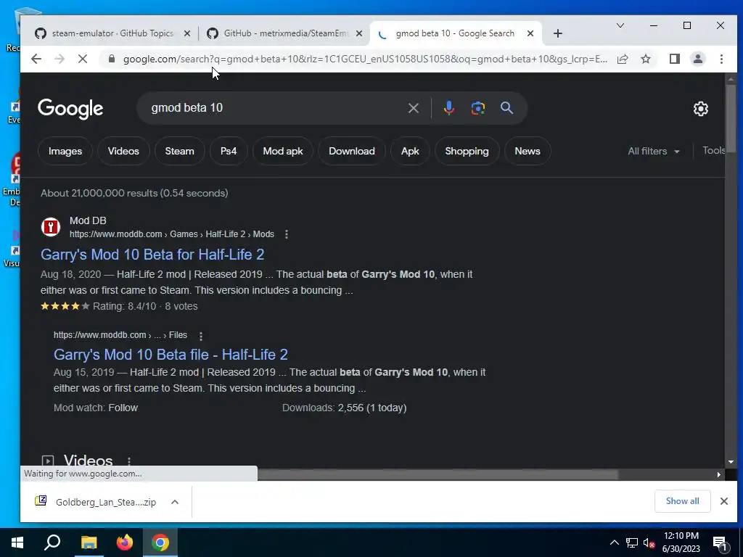Open the downloaded Goldberg_Lan_Stea zip file
Screen dimensions: 743x557
tap(96, 502)
